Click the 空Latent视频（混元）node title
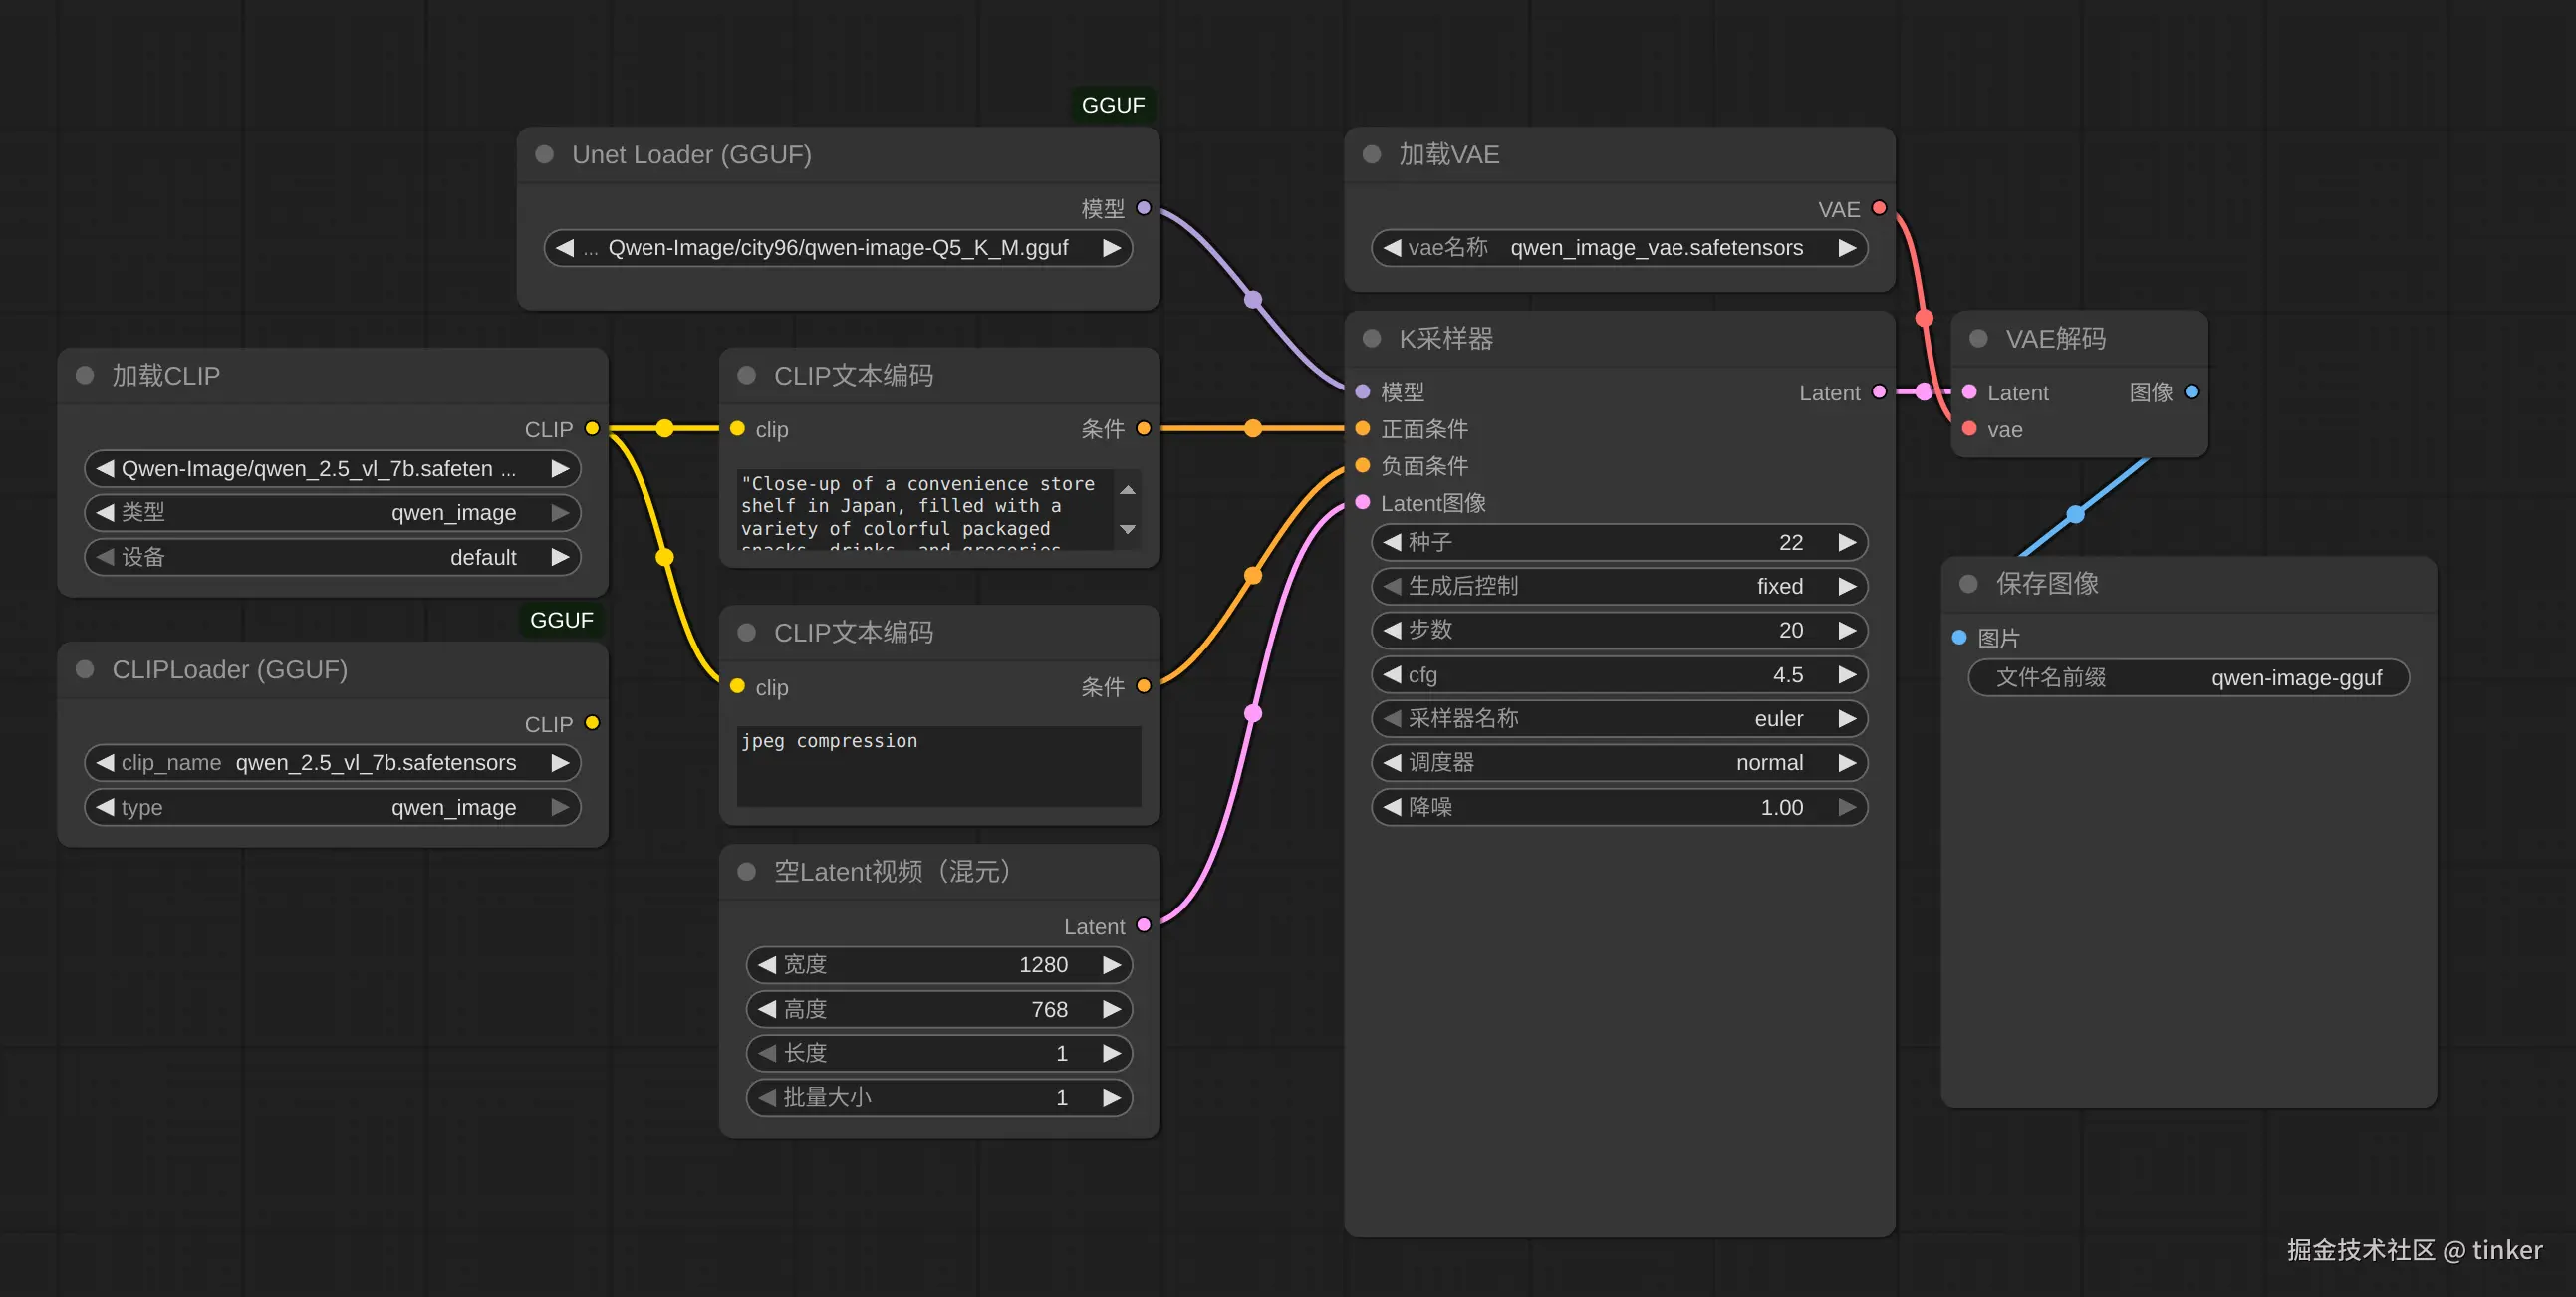Image resolution: width=2576 pixels, height=1297 pixels. (891, 872)
